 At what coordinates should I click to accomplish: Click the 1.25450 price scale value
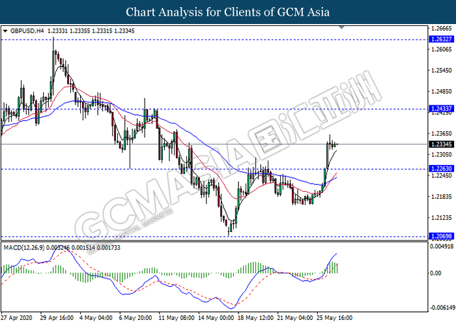(442, 70)
